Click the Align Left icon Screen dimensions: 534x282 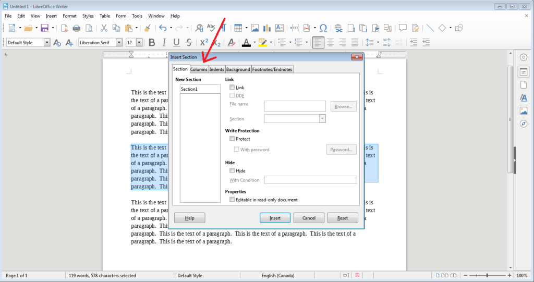coord(318,43)
